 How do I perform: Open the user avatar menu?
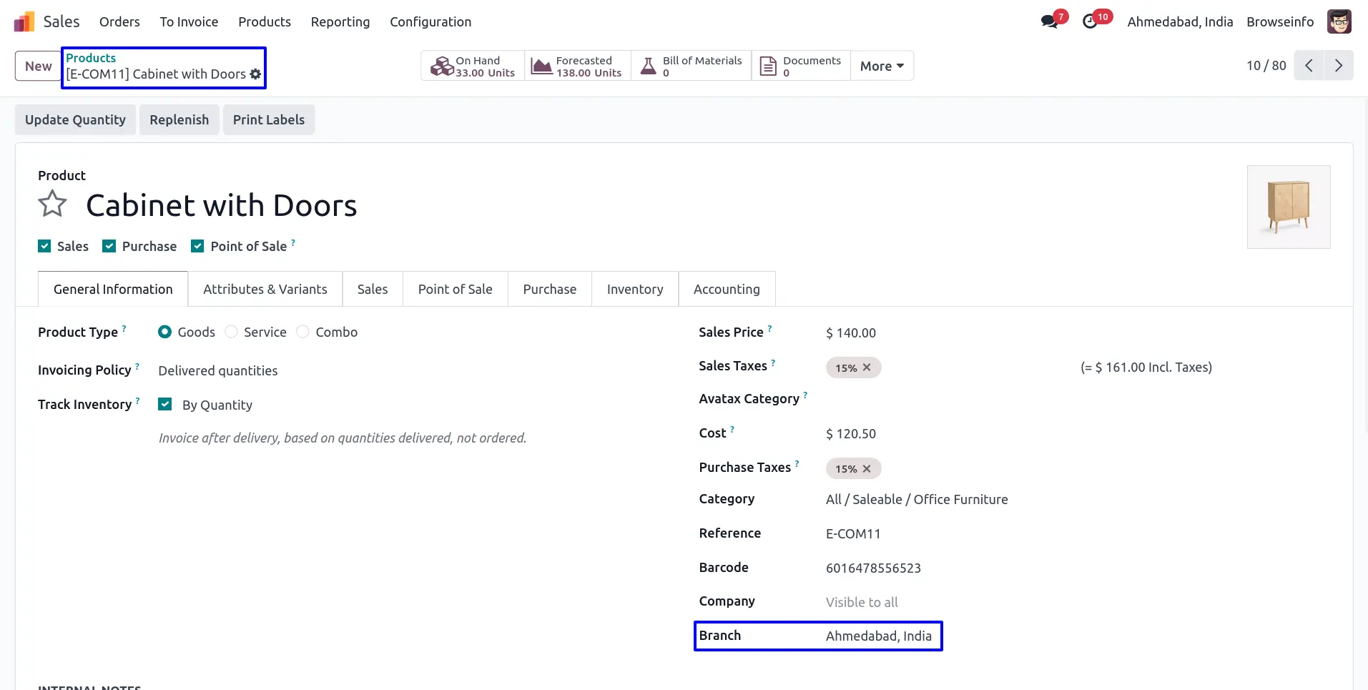[1339, 22]
